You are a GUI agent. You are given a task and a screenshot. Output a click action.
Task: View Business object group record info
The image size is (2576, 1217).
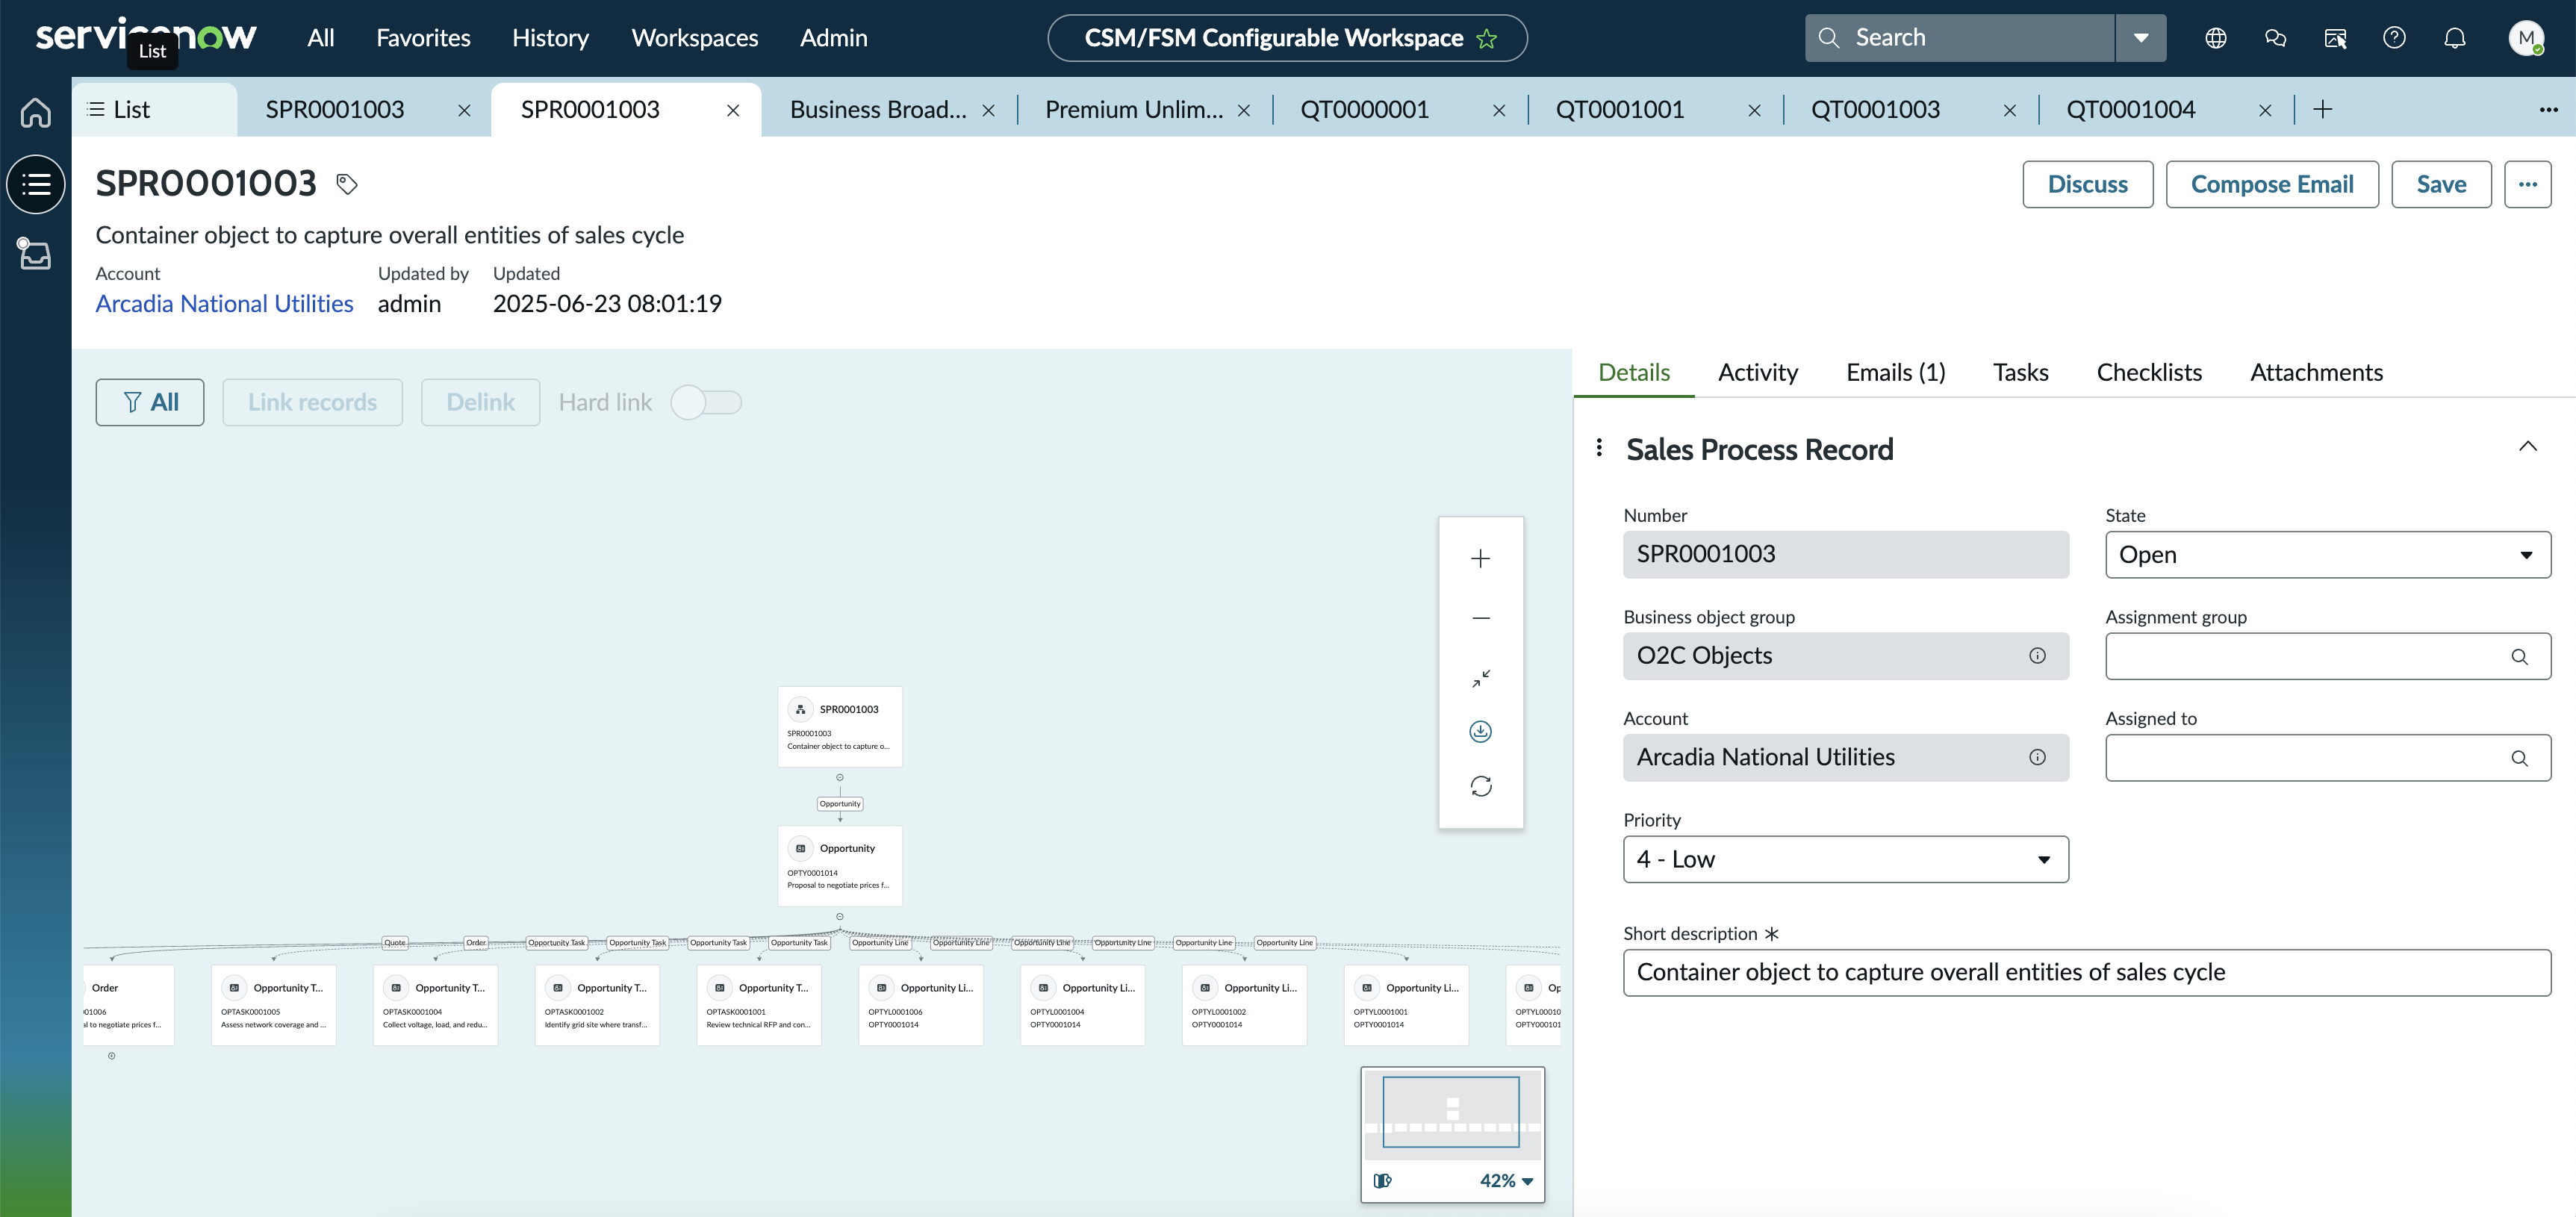pyautogui.click(x=2037, y=656)
